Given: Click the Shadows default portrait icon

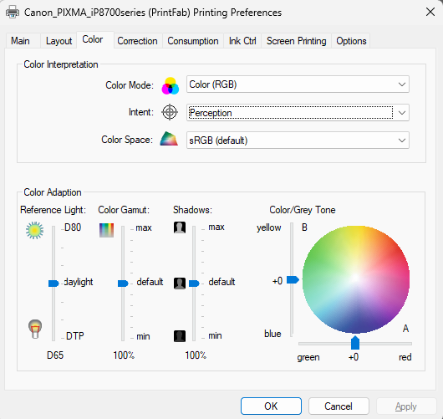Looking at the screenshot, I should click(180, 284).
